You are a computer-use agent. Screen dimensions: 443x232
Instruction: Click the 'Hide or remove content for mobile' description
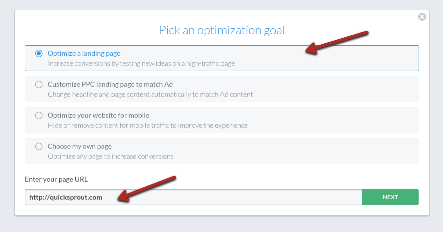147,125
